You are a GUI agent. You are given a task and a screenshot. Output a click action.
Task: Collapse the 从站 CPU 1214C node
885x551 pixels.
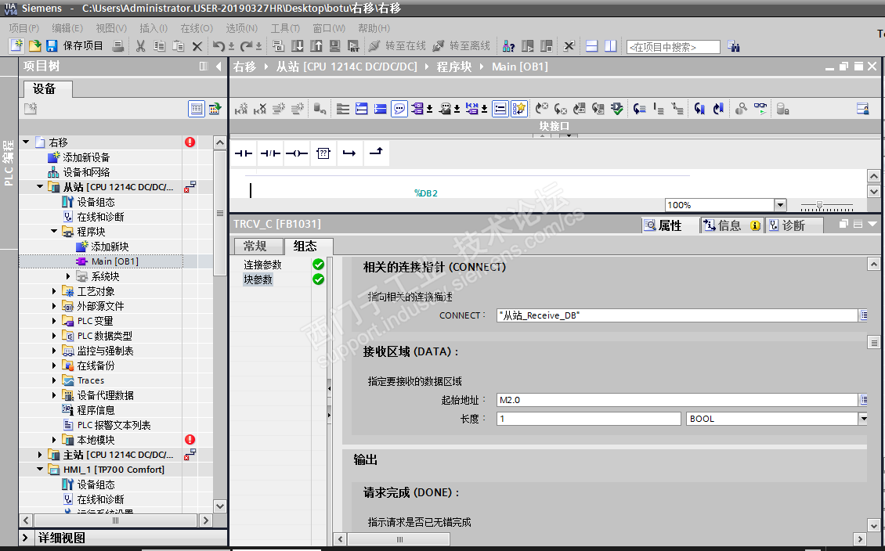40,187
